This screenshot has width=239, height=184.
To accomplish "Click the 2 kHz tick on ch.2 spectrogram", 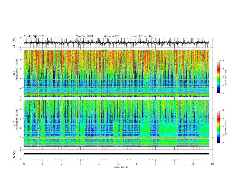I will (x=21, y=137).
